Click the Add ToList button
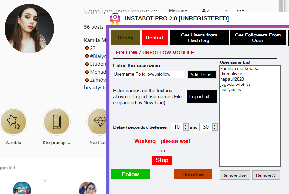The image size is (289, 194). click(201, 75)
